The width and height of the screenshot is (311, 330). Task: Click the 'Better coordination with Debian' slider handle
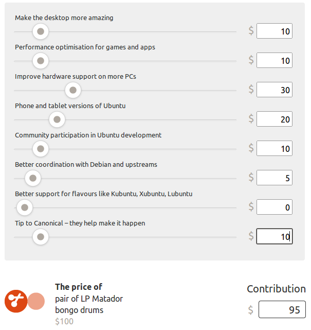32,179
